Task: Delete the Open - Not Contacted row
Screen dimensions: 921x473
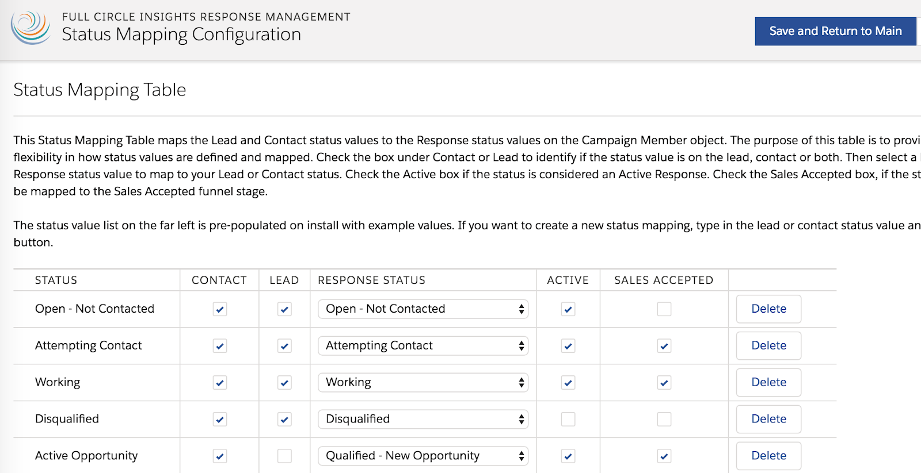Action: coord(768,309)
